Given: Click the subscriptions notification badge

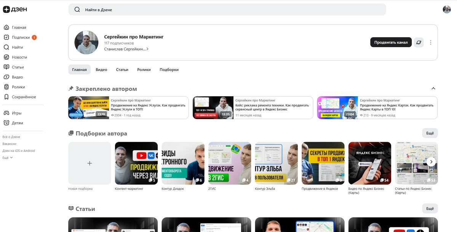Looking at the screenshot, I should pyautogui.click(x=34, y=37).
